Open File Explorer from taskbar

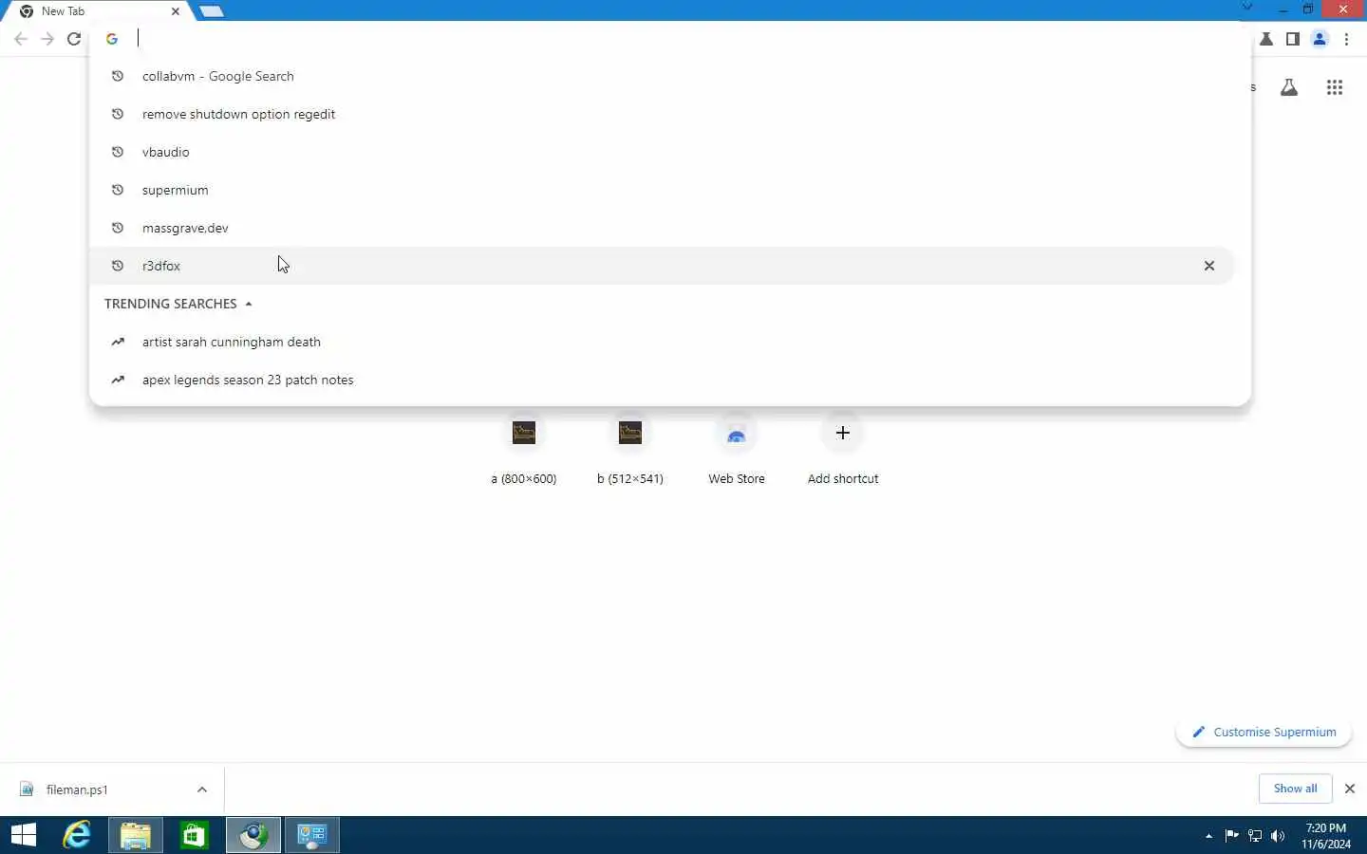click(136, 835)
